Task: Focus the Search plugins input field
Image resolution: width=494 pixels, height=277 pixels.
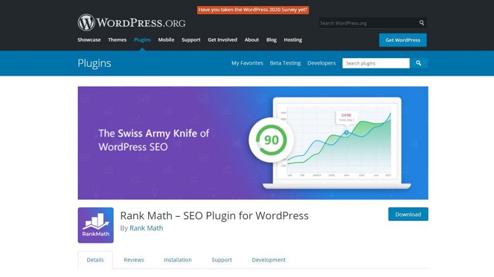Action: 375,63
